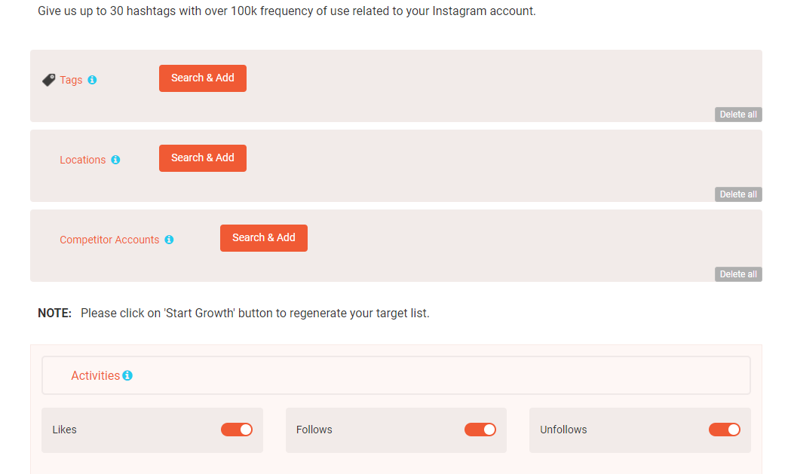This screenshot has height=474, width=791.
Task: Disable the Follows activity switch
Action: tap(480, 430)
